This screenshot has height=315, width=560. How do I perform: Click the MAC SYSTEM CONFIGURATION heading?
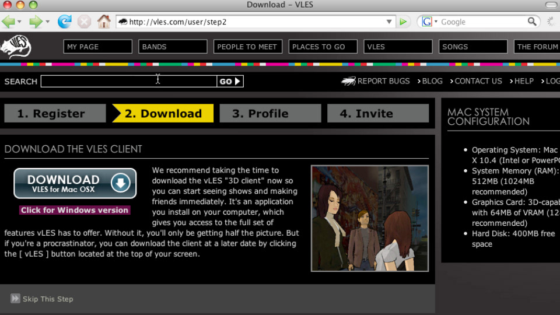pos(488,117)
